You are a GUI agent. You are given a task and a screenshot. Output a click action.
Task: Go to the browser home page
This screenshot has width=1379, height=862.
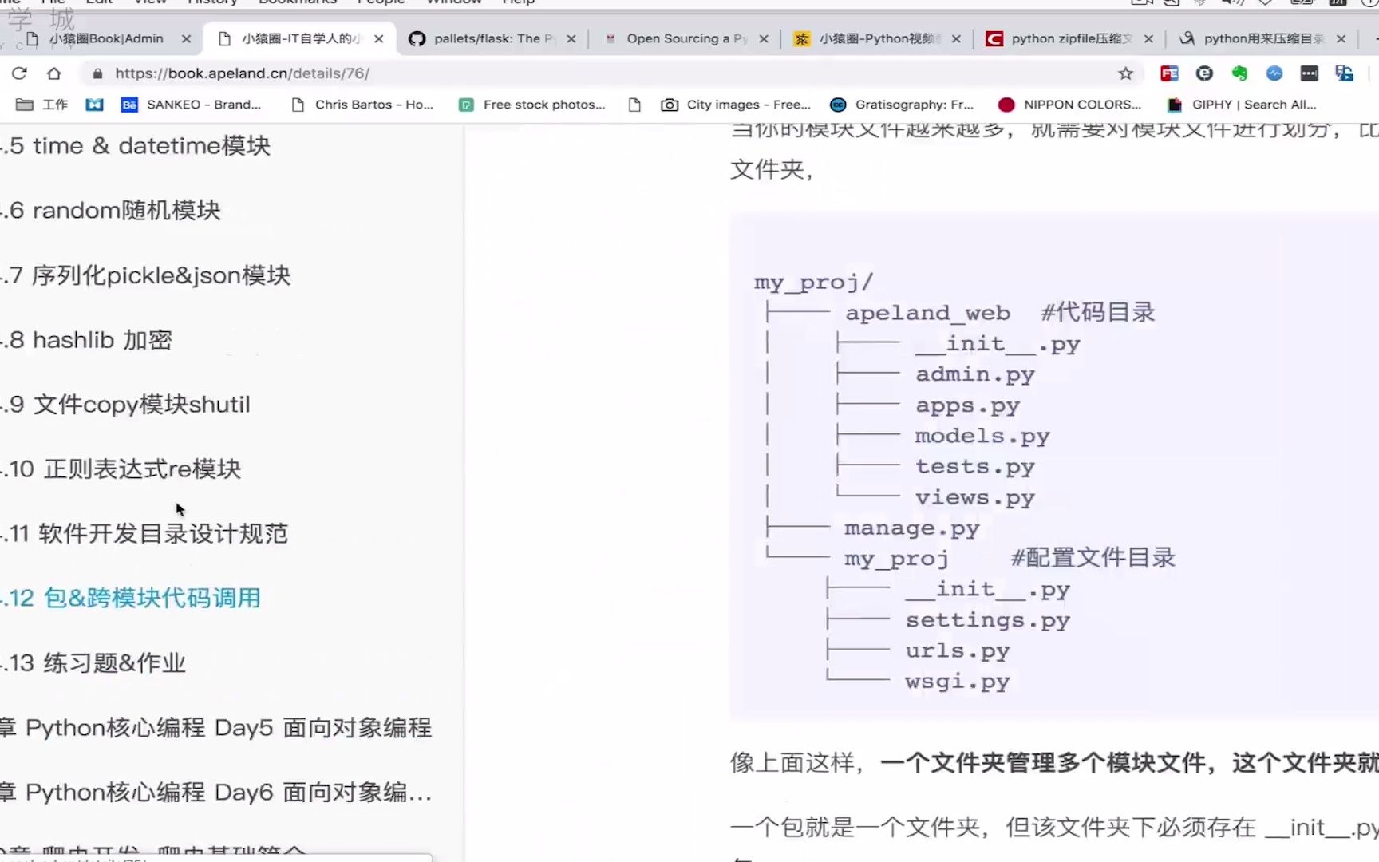53,73
